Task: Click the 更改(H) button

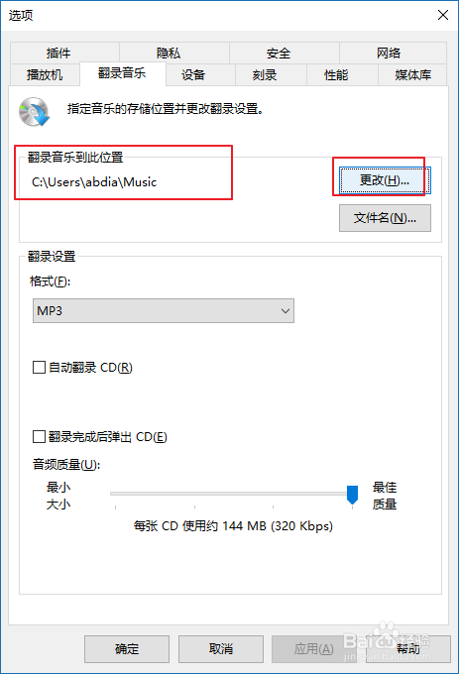Action: [385, 180]
